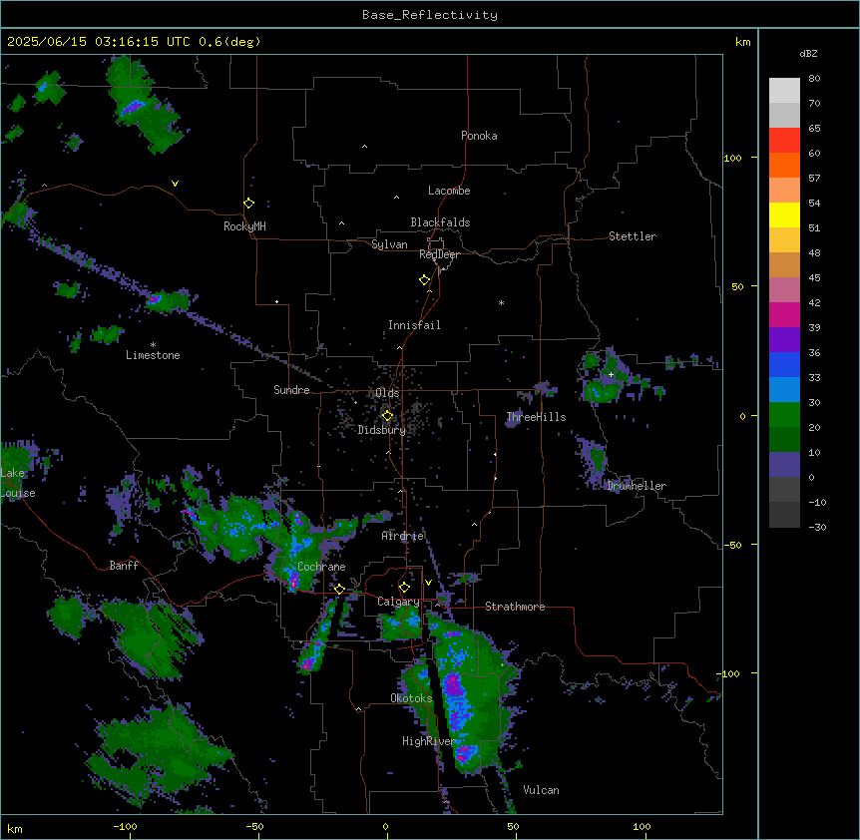
Task: Click the Airdrie city label
Action: pos(402,536)
